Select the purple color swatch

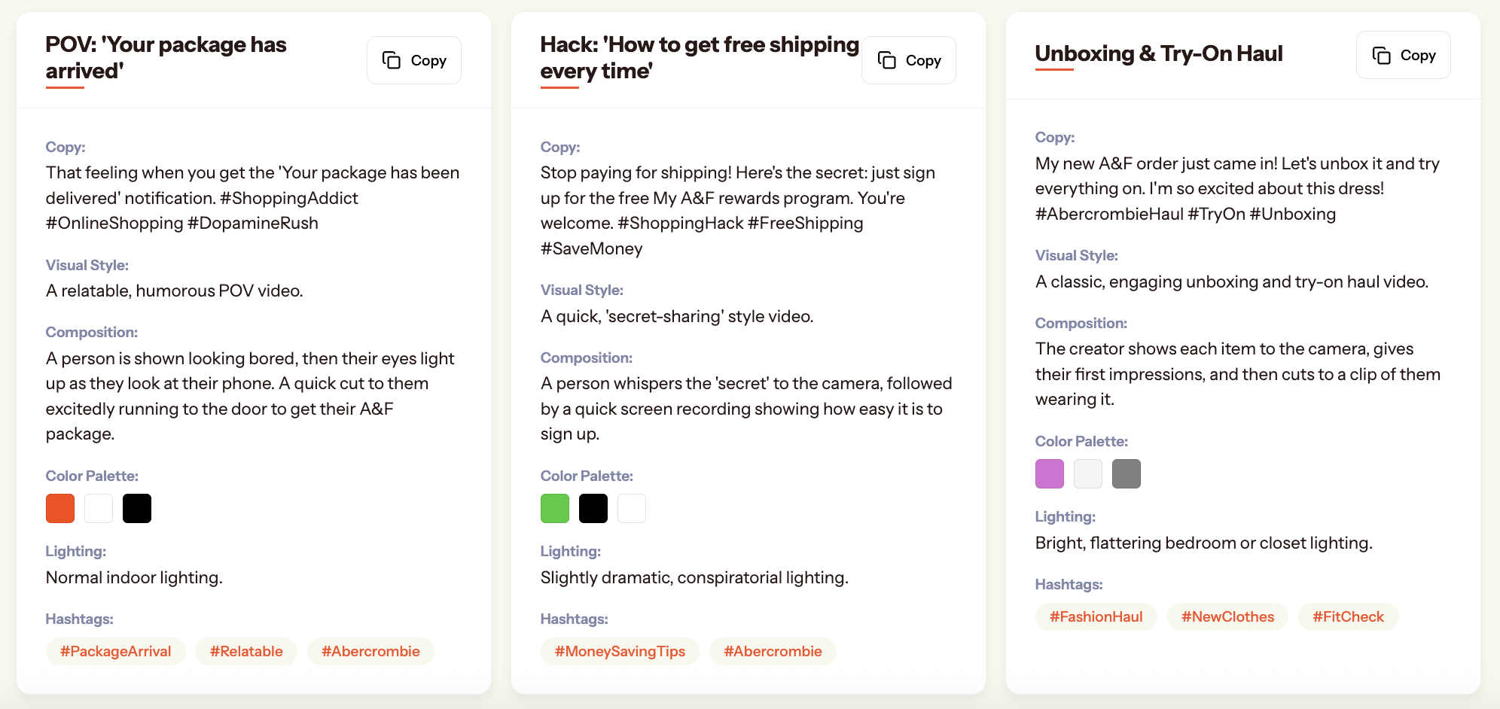[x=1050, y=473]
